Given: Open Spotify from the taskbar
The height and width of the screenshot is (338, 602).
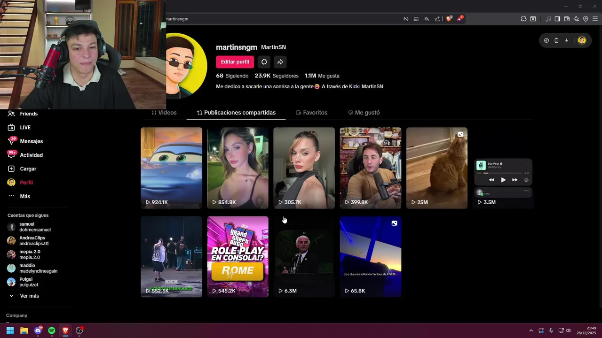Looking at the screenshot, I should click(x=52, y=330).
